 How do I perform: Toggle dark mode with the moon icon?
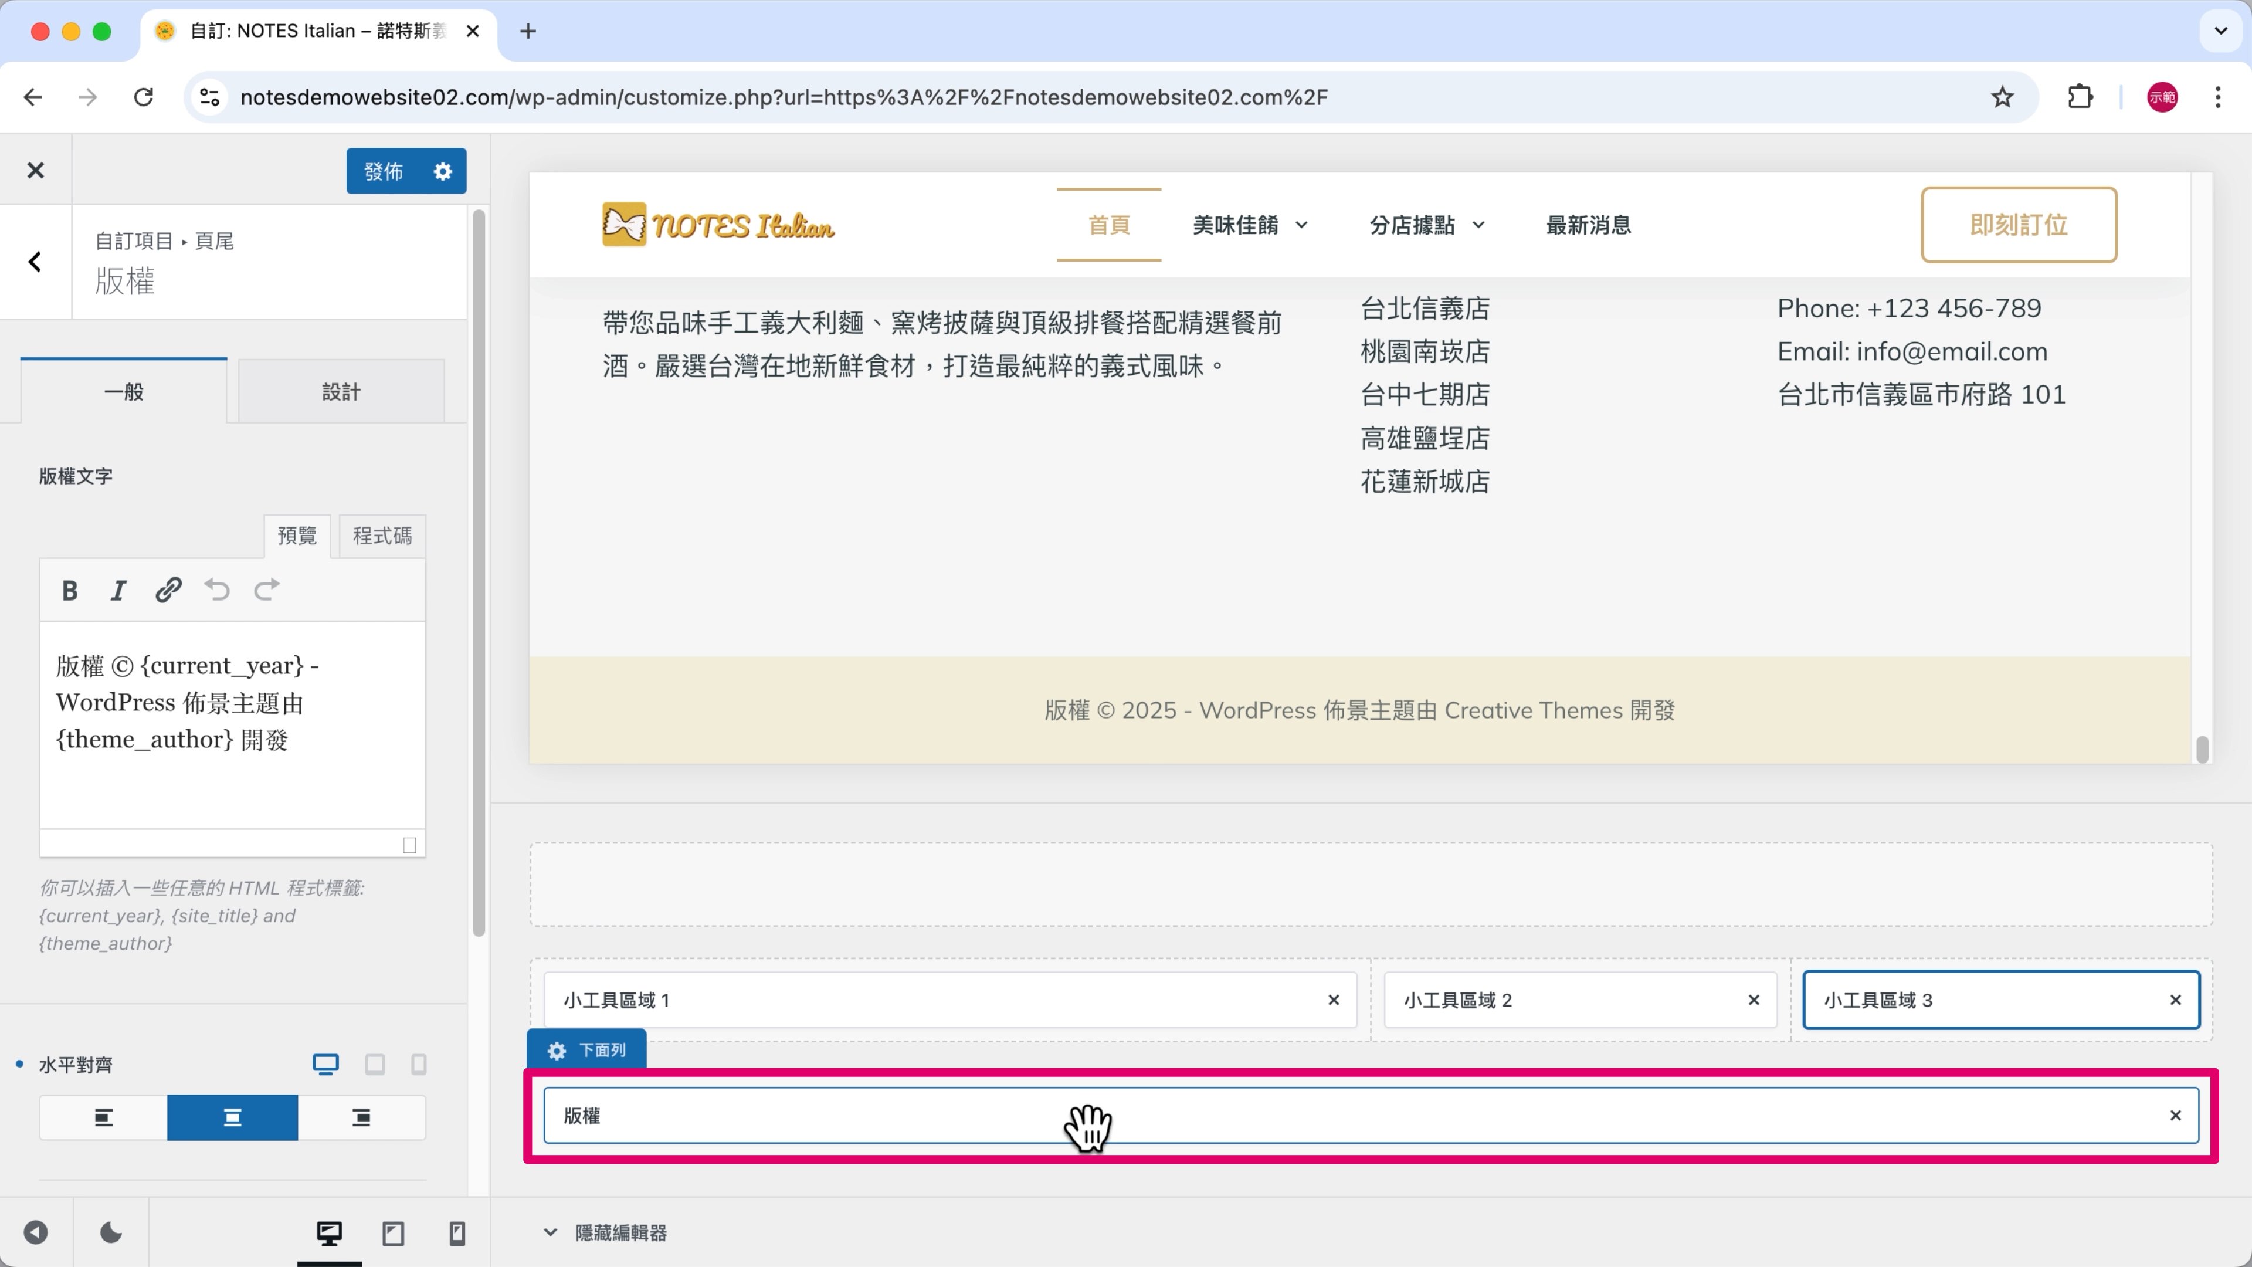pos(109,1233)
